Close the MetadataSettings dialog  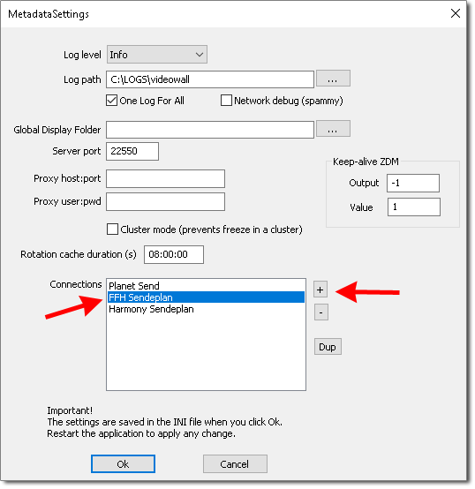456,13
